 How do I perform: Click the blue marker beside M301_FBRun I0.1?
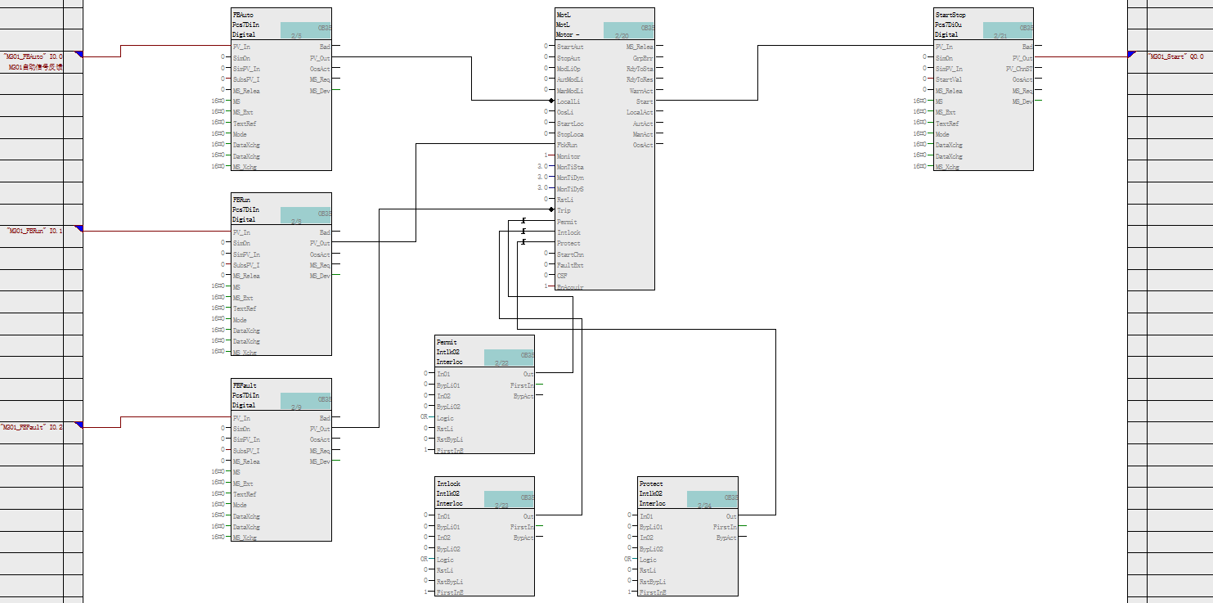pos(79,228)
